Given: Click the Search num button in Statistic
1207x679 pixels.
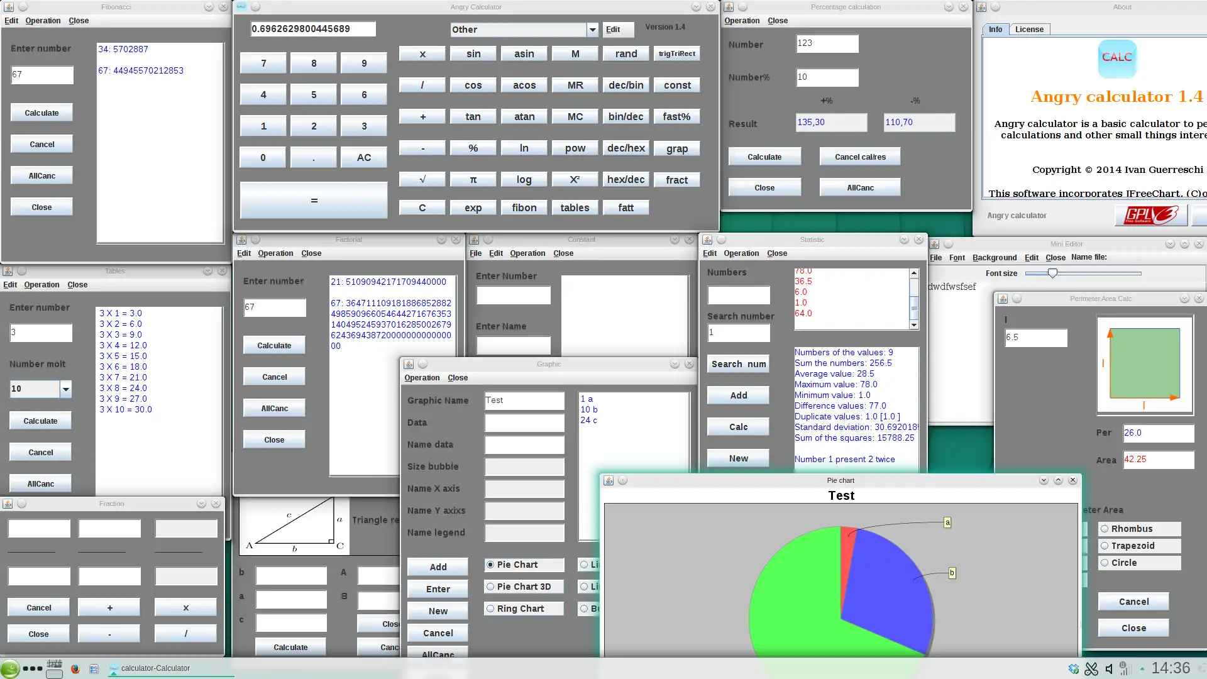Looking at the screenshot, I should [x=738, y=364].
